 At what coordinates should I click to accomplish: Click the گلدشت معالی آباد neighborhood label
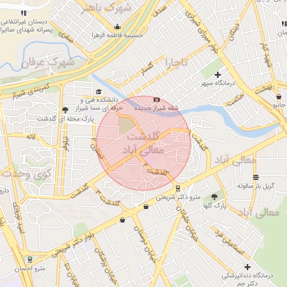pos(143,143)
